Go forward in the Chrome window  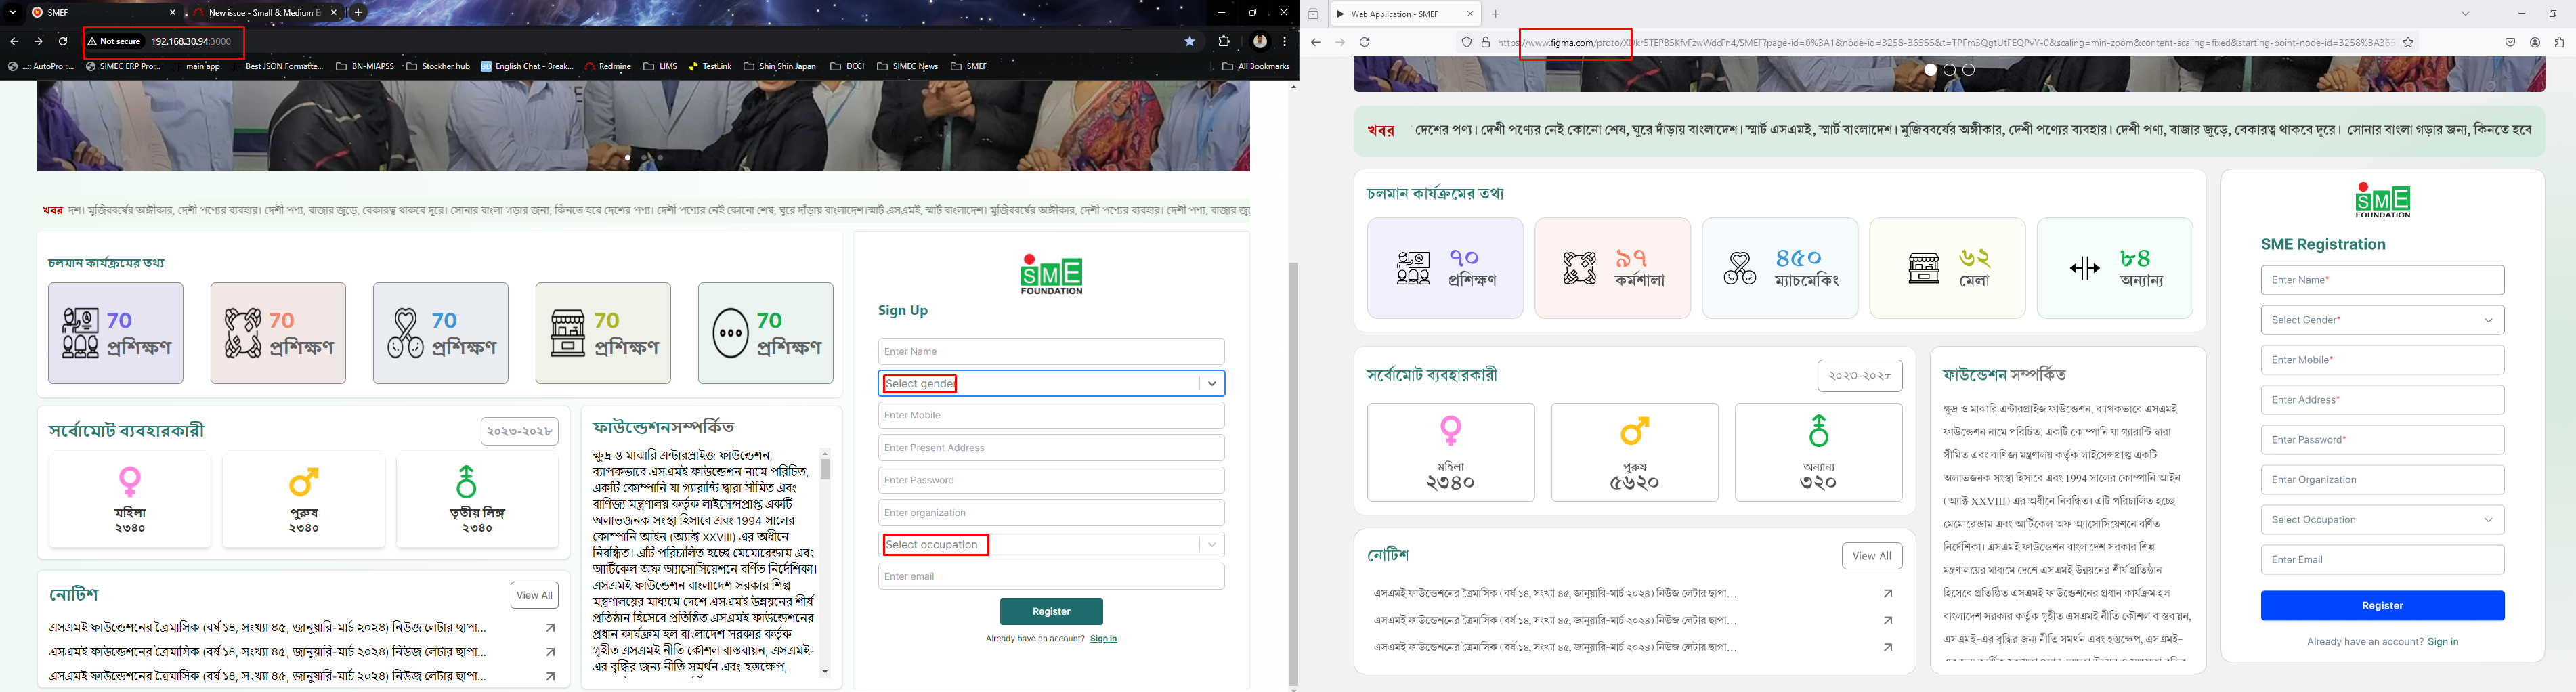coord(38,41)
